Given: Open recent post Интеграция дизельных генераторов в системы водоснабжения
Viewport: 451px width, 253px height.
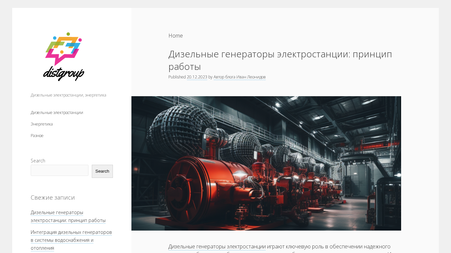Looking at the screenshot, I should point(71,240).
